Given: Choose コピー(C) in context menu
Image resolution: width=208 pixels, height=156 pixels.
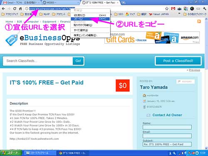Looking at the screenshot, I should click(90, 19).
